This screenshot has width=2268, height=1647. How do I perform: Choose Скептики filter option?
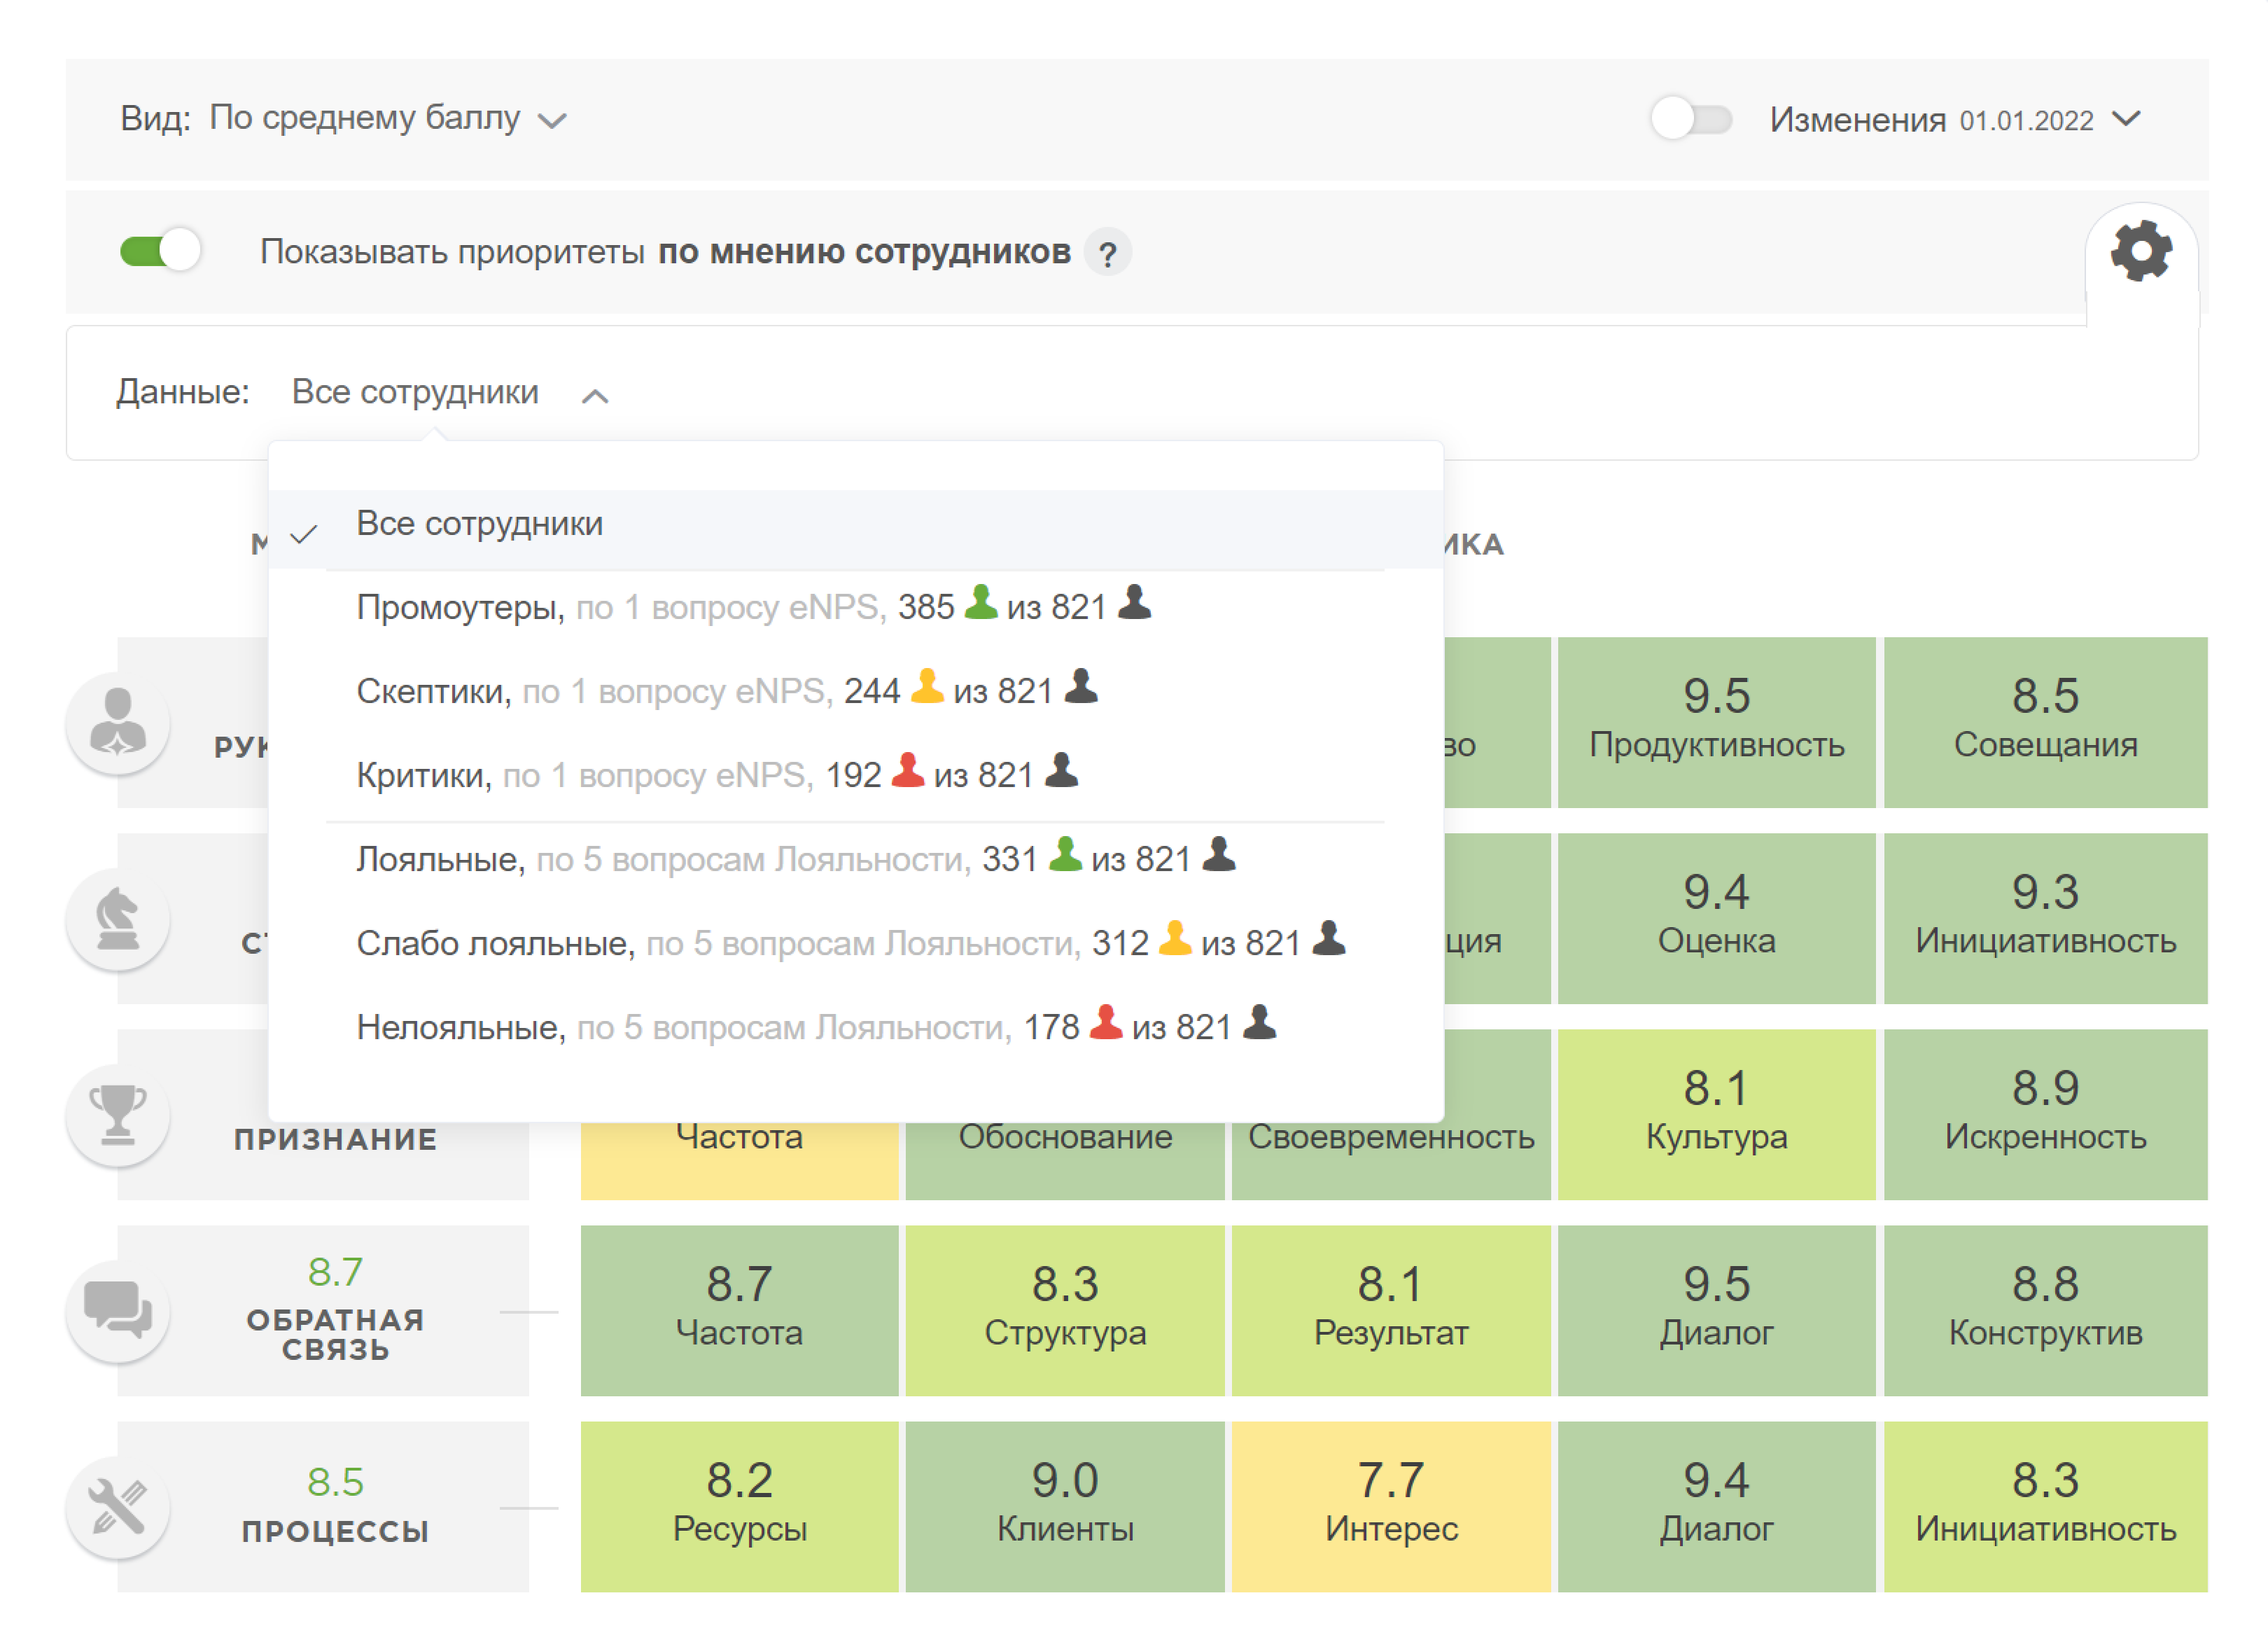pos(855,690)
